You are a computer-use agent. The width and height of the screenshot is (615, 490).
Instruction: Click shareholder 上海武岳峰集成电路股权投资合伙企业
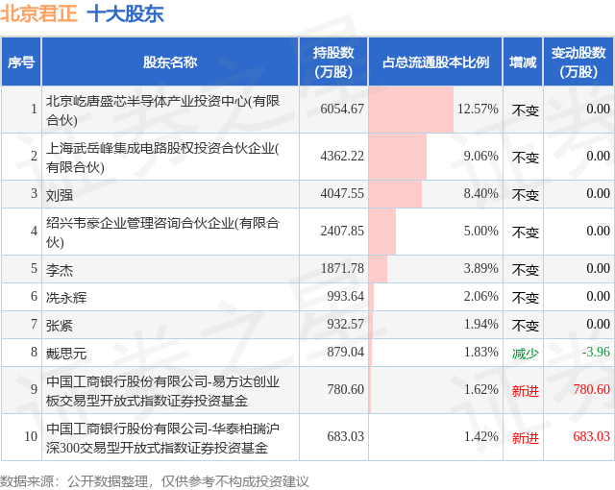(162, 158)
